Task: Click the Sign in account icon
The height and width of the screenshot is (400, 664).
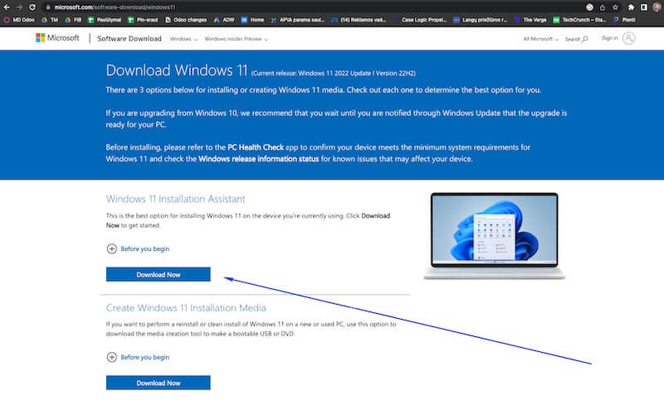Action: point(629,38)
